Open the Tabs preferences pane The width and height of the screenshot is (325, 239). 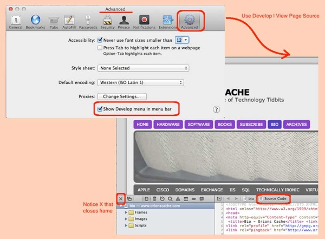point(54,22)
